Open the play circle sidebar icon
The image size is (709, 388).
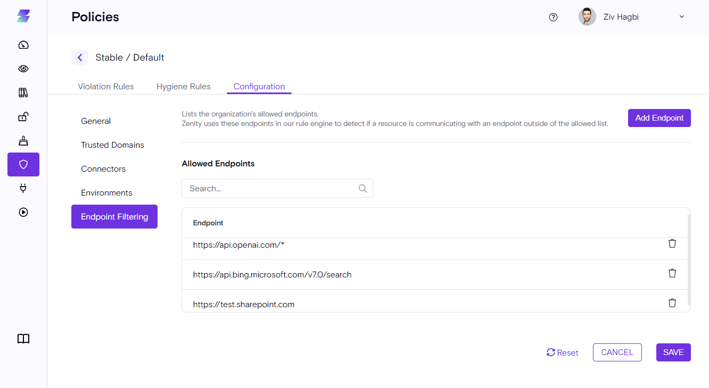23,212
